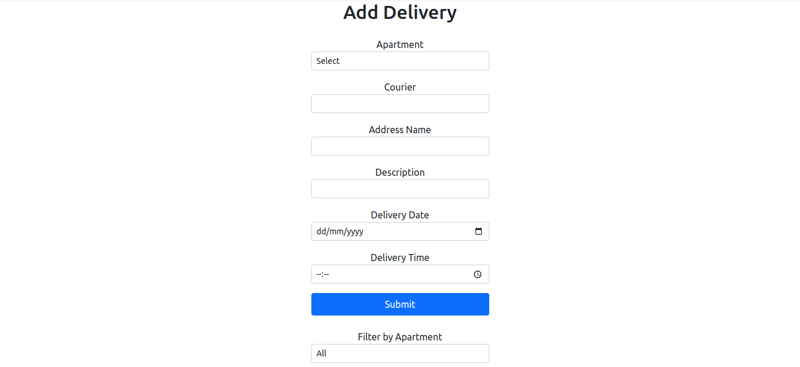
Task: Click the Filter by Apartment label
Action: pyautogui.click(x=400, y=337)
